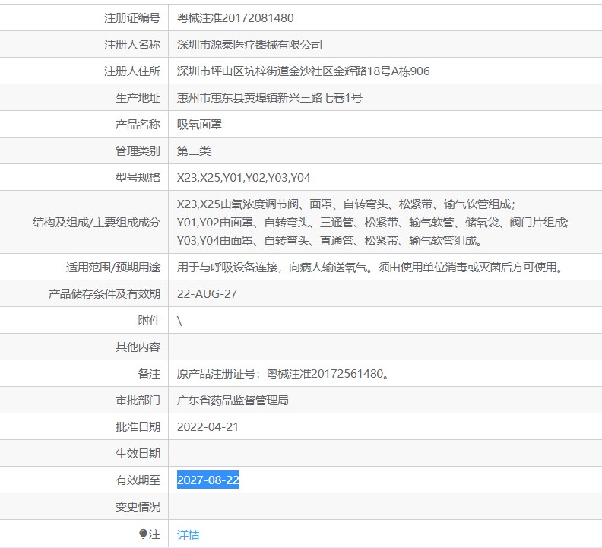
Task: Click the highlighted date 2027-08-22
Action: (x=208, y=480)
